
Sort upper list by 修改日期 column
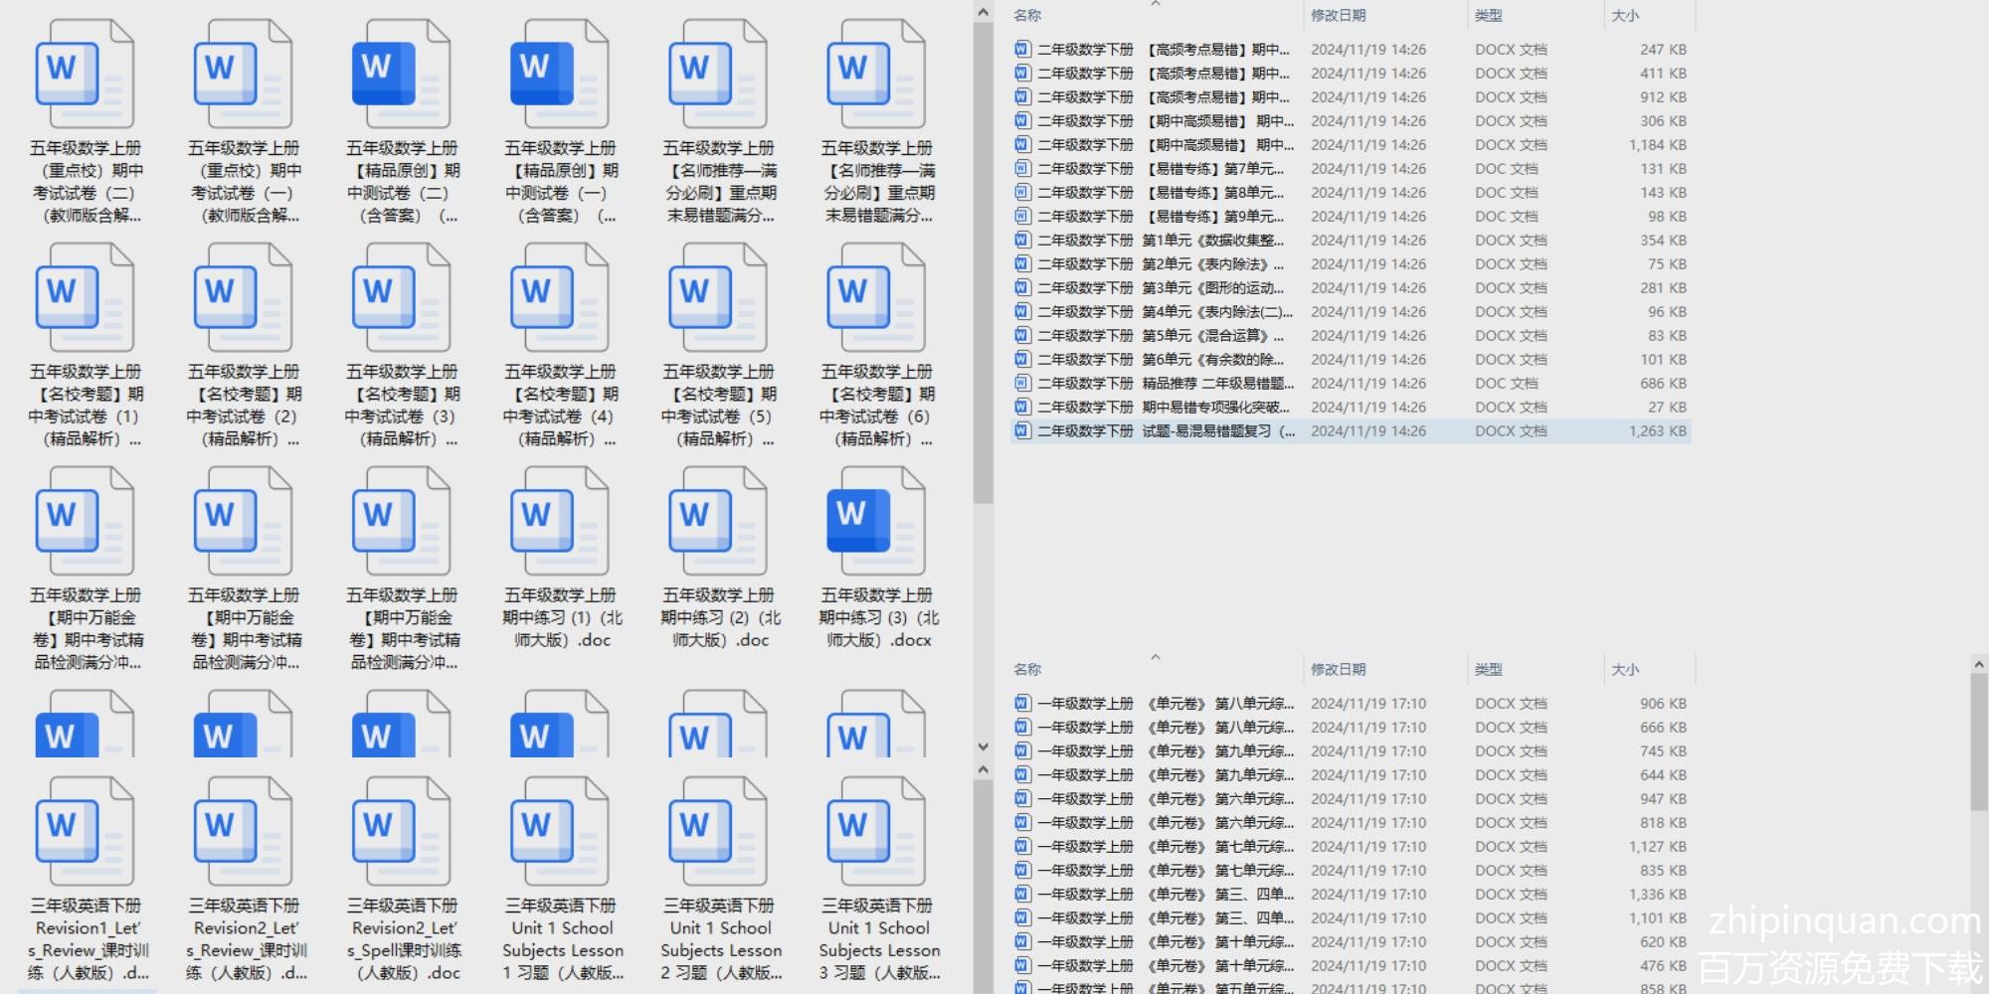tap(1338, 16)
